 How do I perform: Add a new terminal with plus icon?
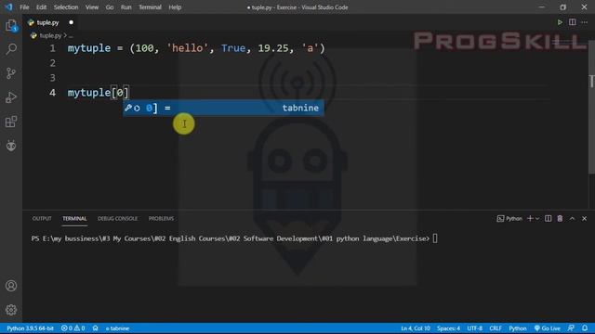tap(530, 219)
